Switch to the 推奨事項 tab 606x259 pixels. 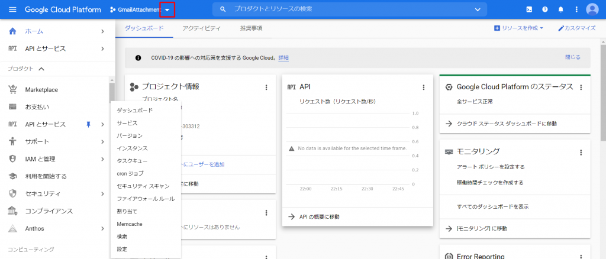tap(251, 28)
